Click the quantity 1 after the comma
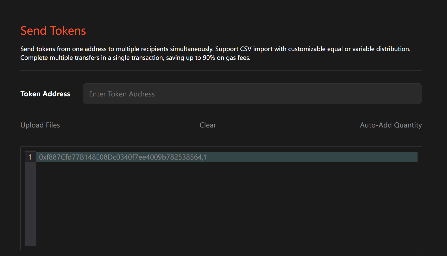This screenshot has width=447, height=256. coord(205,157)
